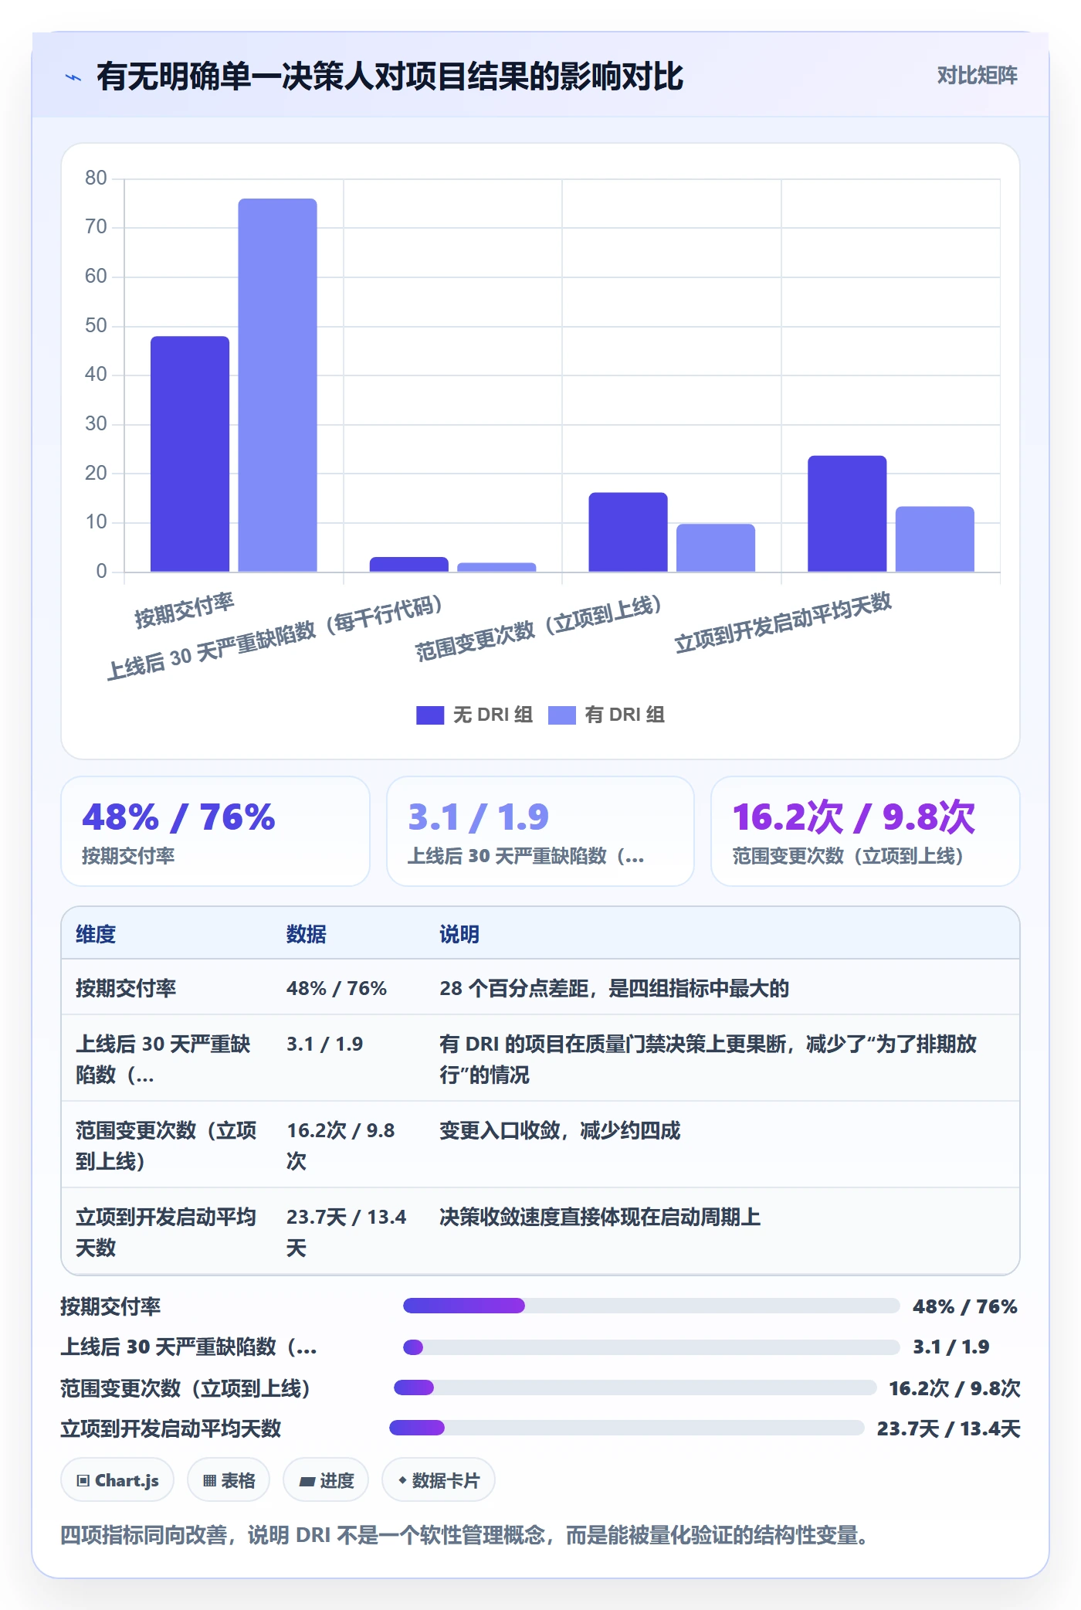This screenshot has height=1610, width=1081.
Task: Click the light bar for 范围变更次数
Action: 716,548
